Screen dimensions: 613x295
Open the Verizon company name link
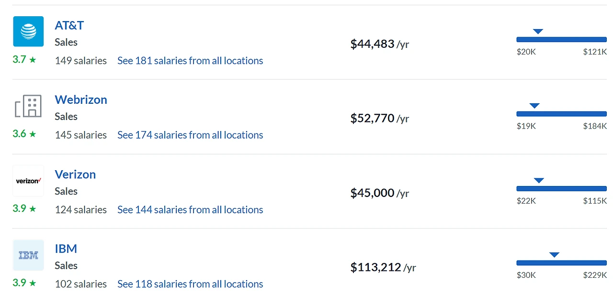click(x=75, y=175)
